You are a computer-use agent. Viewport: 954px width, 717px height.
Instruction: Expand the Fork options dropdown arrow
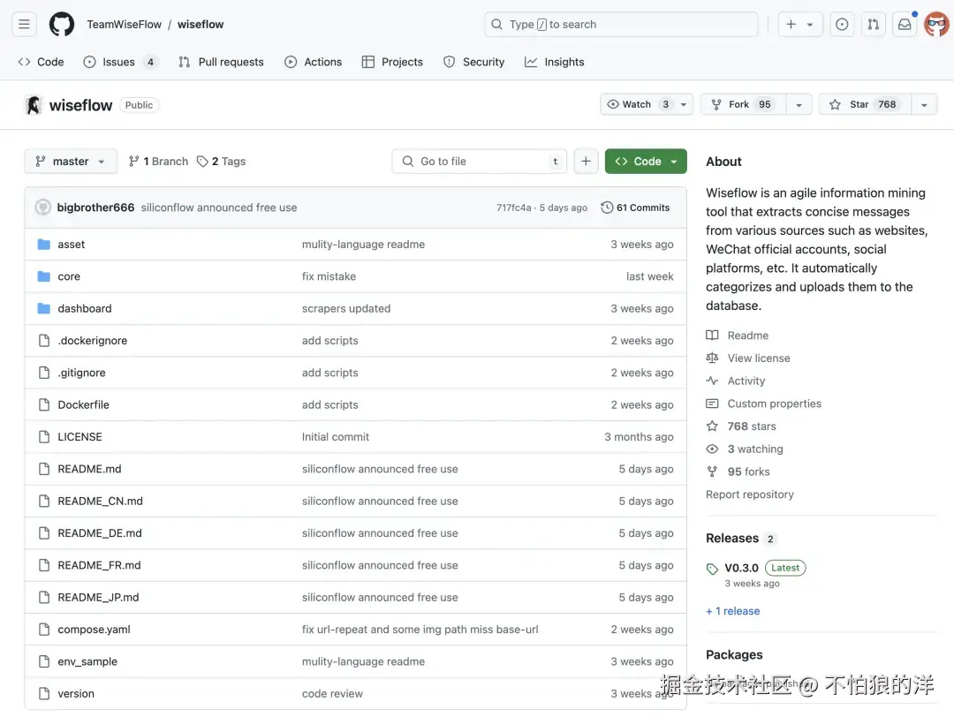tap(799, 104)
